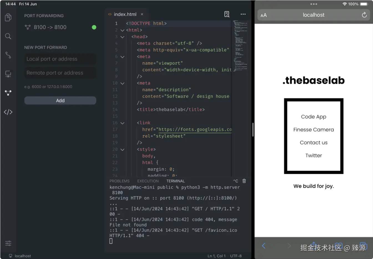Open the Finesse Camera link
The height and width of the screenshot is (259, 373).
(x=314, y=129)
